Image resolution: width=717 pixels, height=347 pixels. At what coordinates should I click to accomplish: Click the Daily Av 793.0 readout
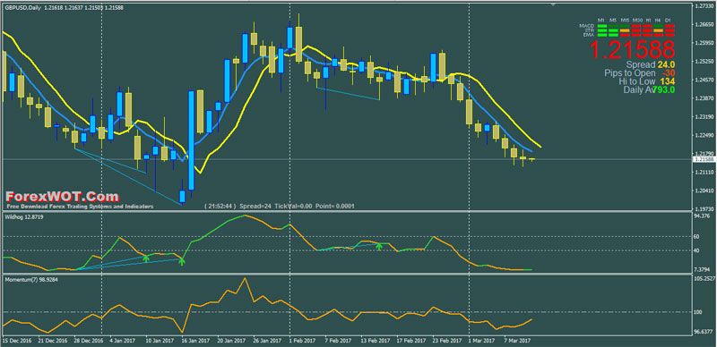click(649, 90)
